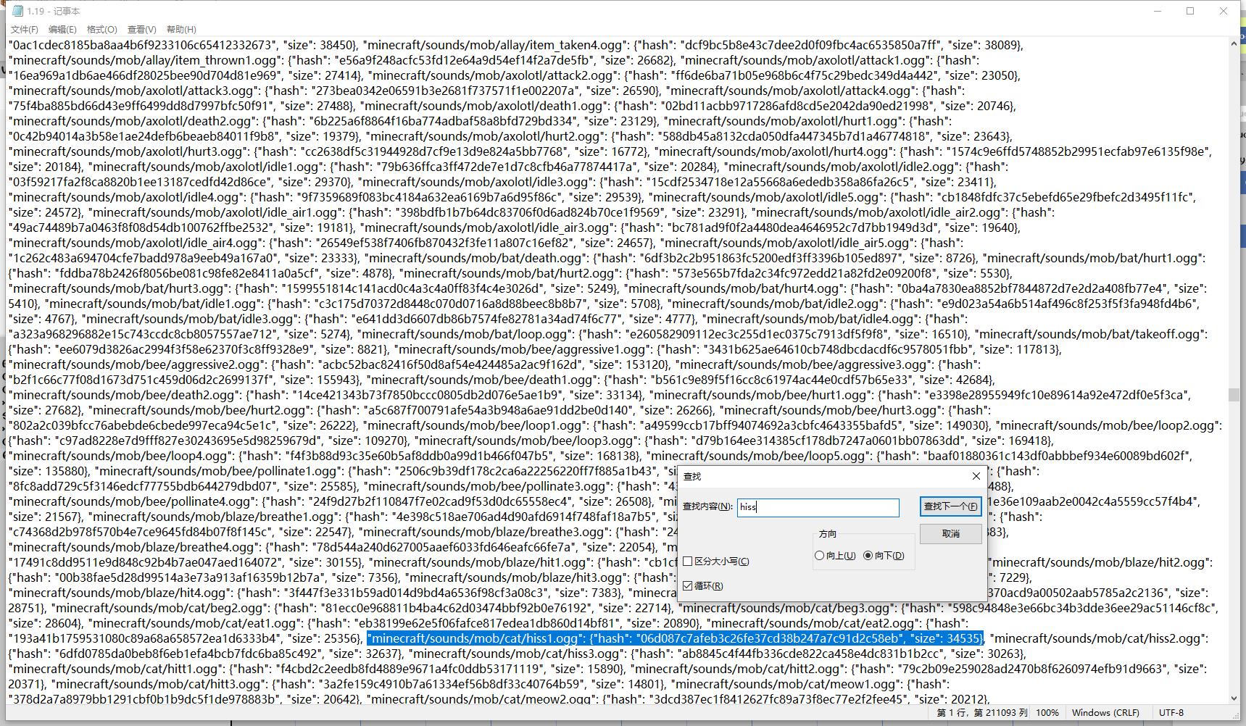This screenshot has height=726, width=1246.
Task: Click the "minecraft/sounds/mob/bee/aggressive2.ogg" text
Action: (x=138, y=364)
